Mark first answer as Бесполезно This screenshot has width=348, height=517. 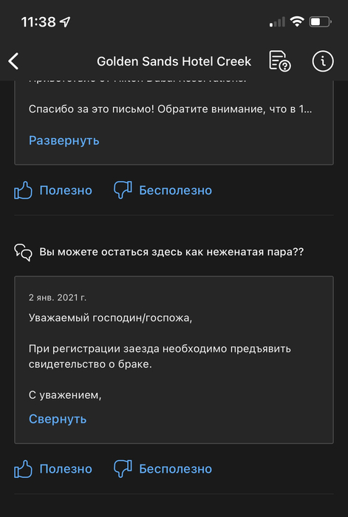pos(176,191)
